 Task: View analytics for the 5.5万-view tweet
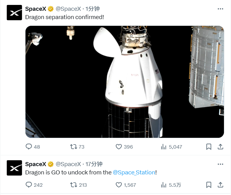[x=164, y=185]
